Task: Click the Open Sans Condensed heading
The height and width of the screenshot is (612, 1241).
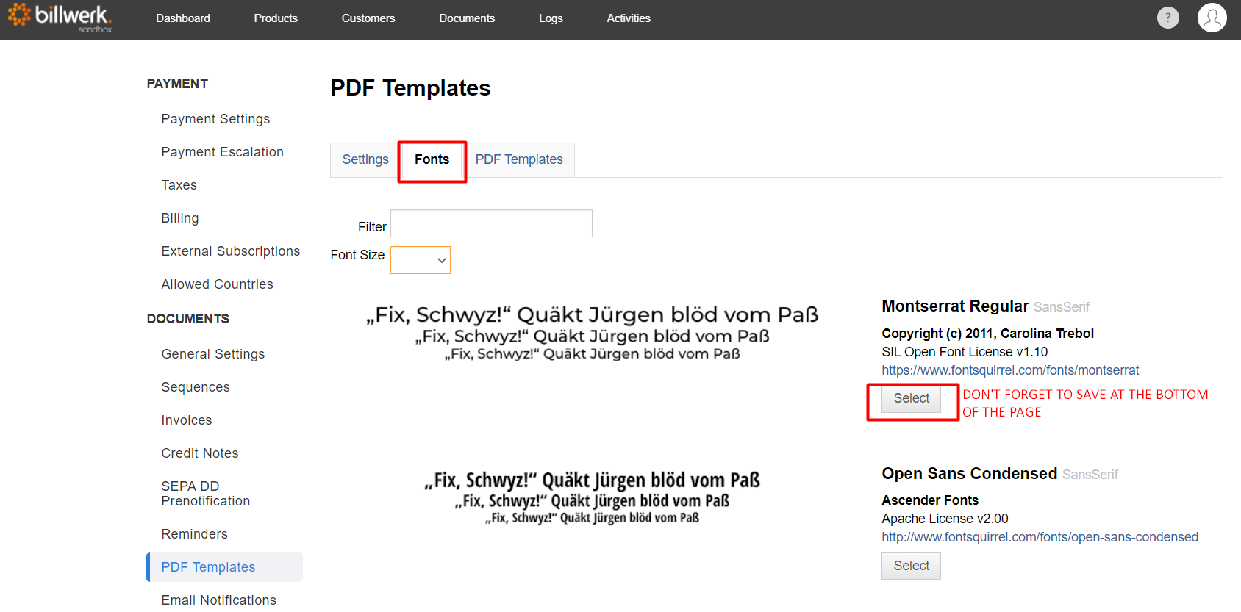Action: (x=969, y=474)
